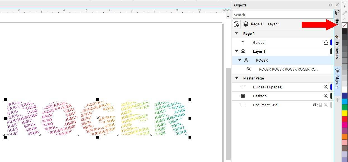Screen dimensions: 348x162
Task: Click the Desktop icon under Master Page
Action: 243,96
